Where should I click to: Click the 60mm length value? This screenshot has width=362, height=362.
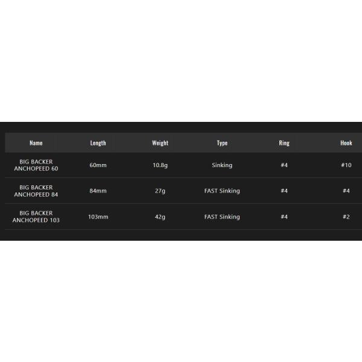pyautogui.click(x=98, y=165)
